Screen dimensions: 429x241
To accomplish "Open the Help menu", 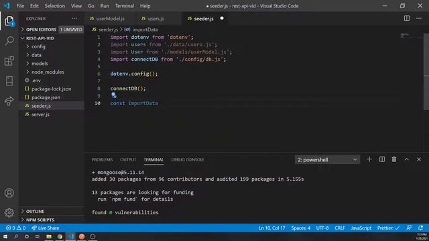I will click(145, 6).
